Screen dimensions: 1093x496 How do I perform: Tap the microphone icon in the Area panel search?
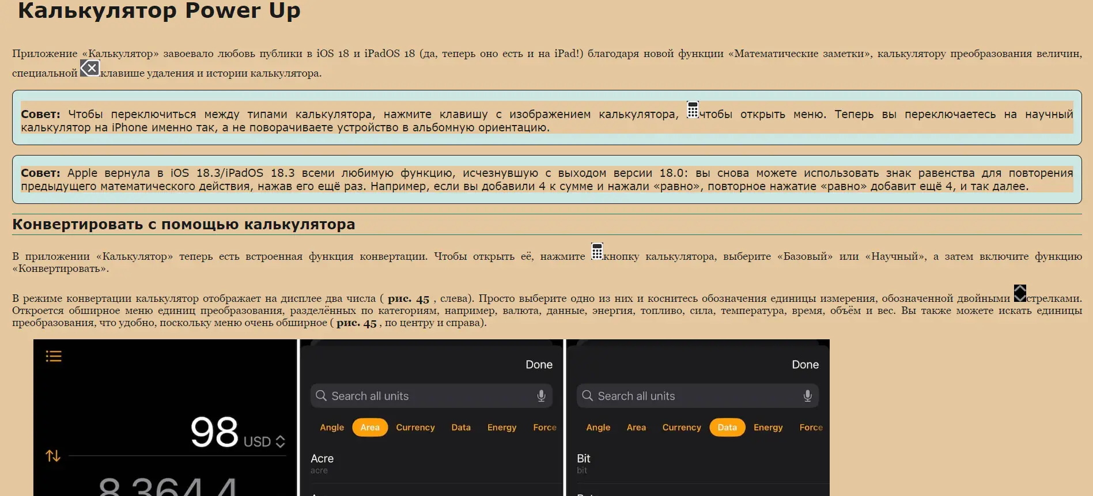tap(541, 396)
